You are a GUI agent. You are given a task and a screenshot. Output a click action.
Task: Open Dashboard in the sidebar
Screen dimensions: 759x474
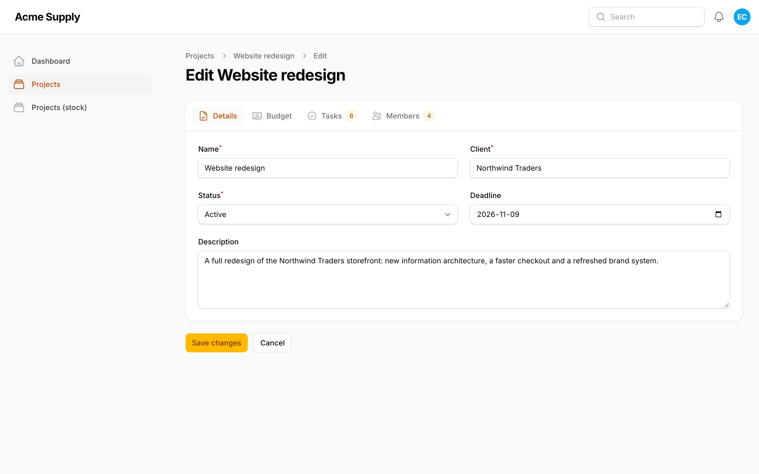(80, 61)
